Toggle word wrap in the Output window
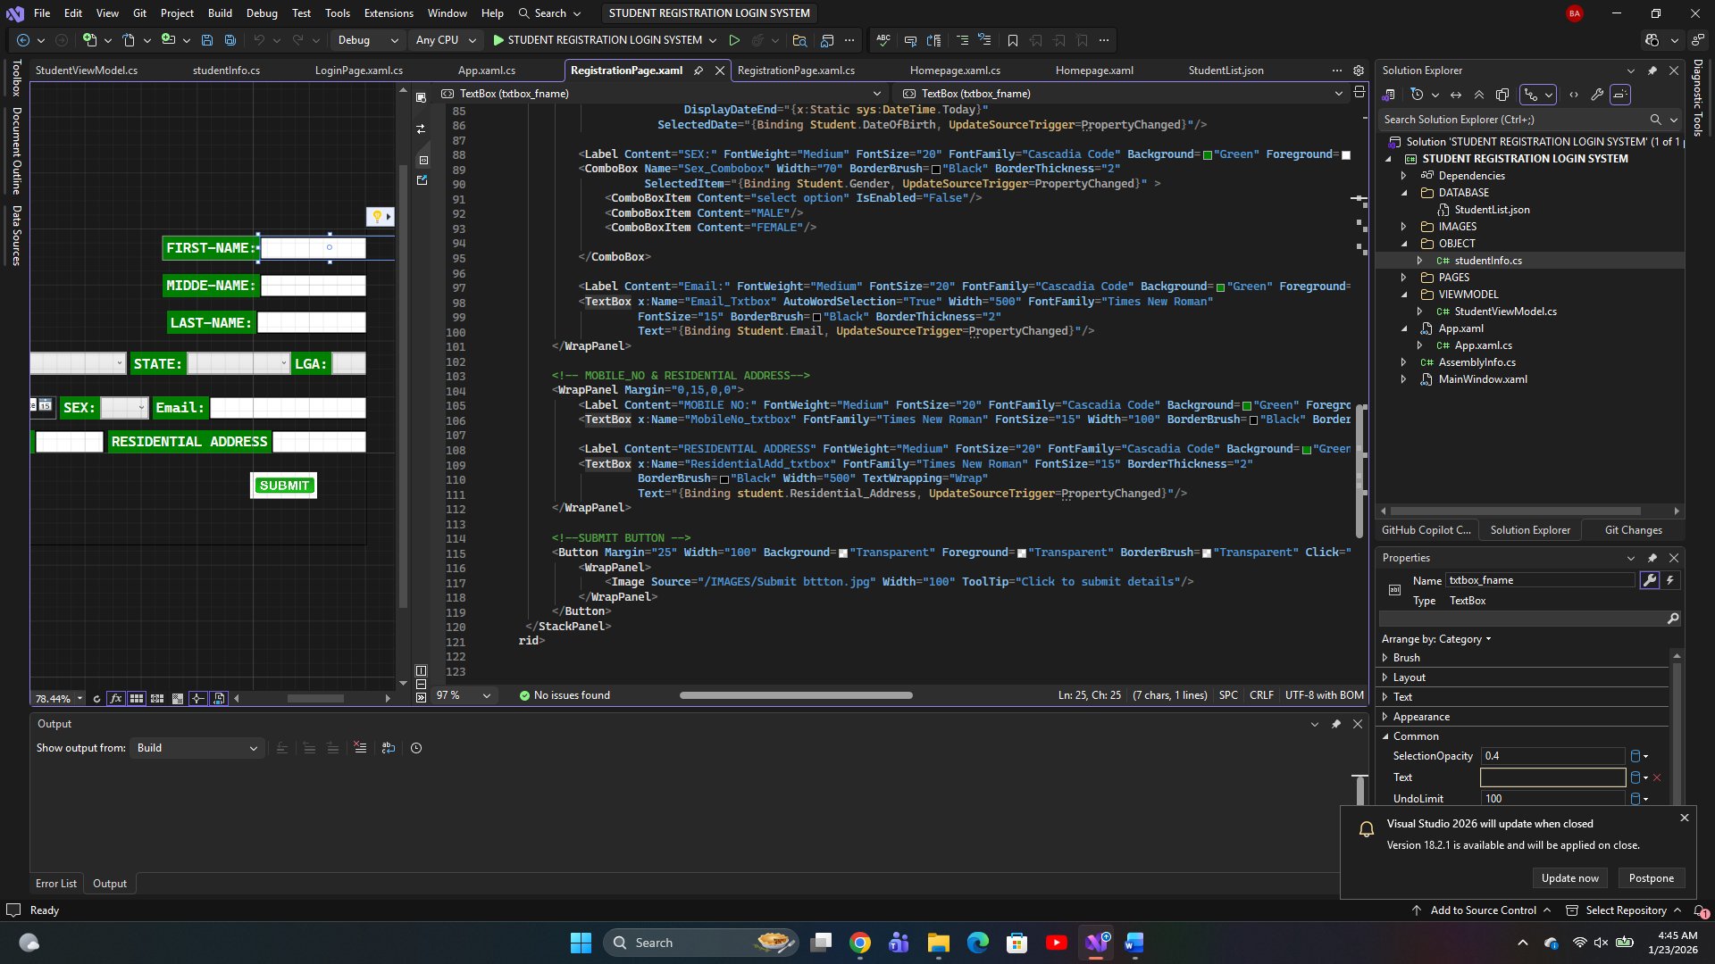The image size is (1715, 964). tap(388, 748)
